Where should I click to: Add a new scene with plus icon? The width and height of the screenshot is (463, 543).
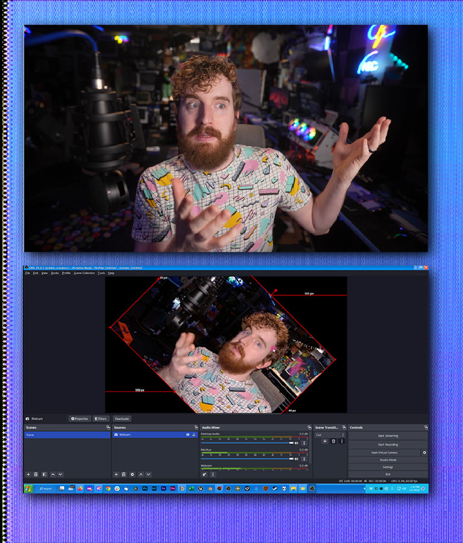click(28, 475)
